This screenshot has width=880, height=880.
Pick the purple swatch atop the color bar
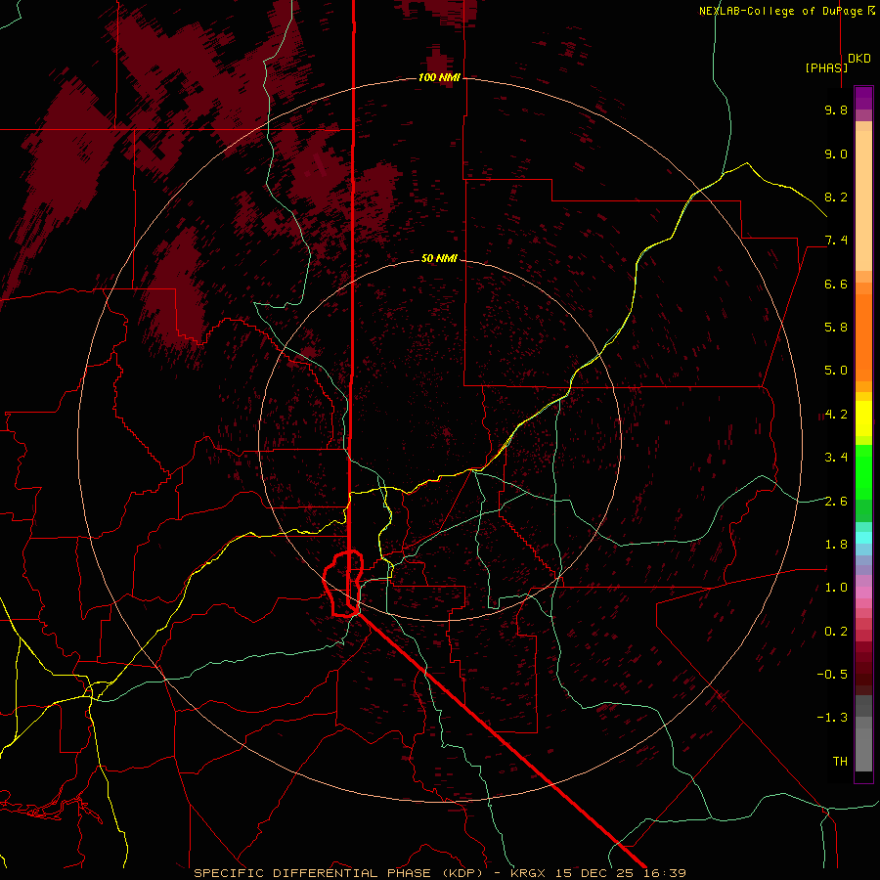pyautogui.click(x=863, y=99)
